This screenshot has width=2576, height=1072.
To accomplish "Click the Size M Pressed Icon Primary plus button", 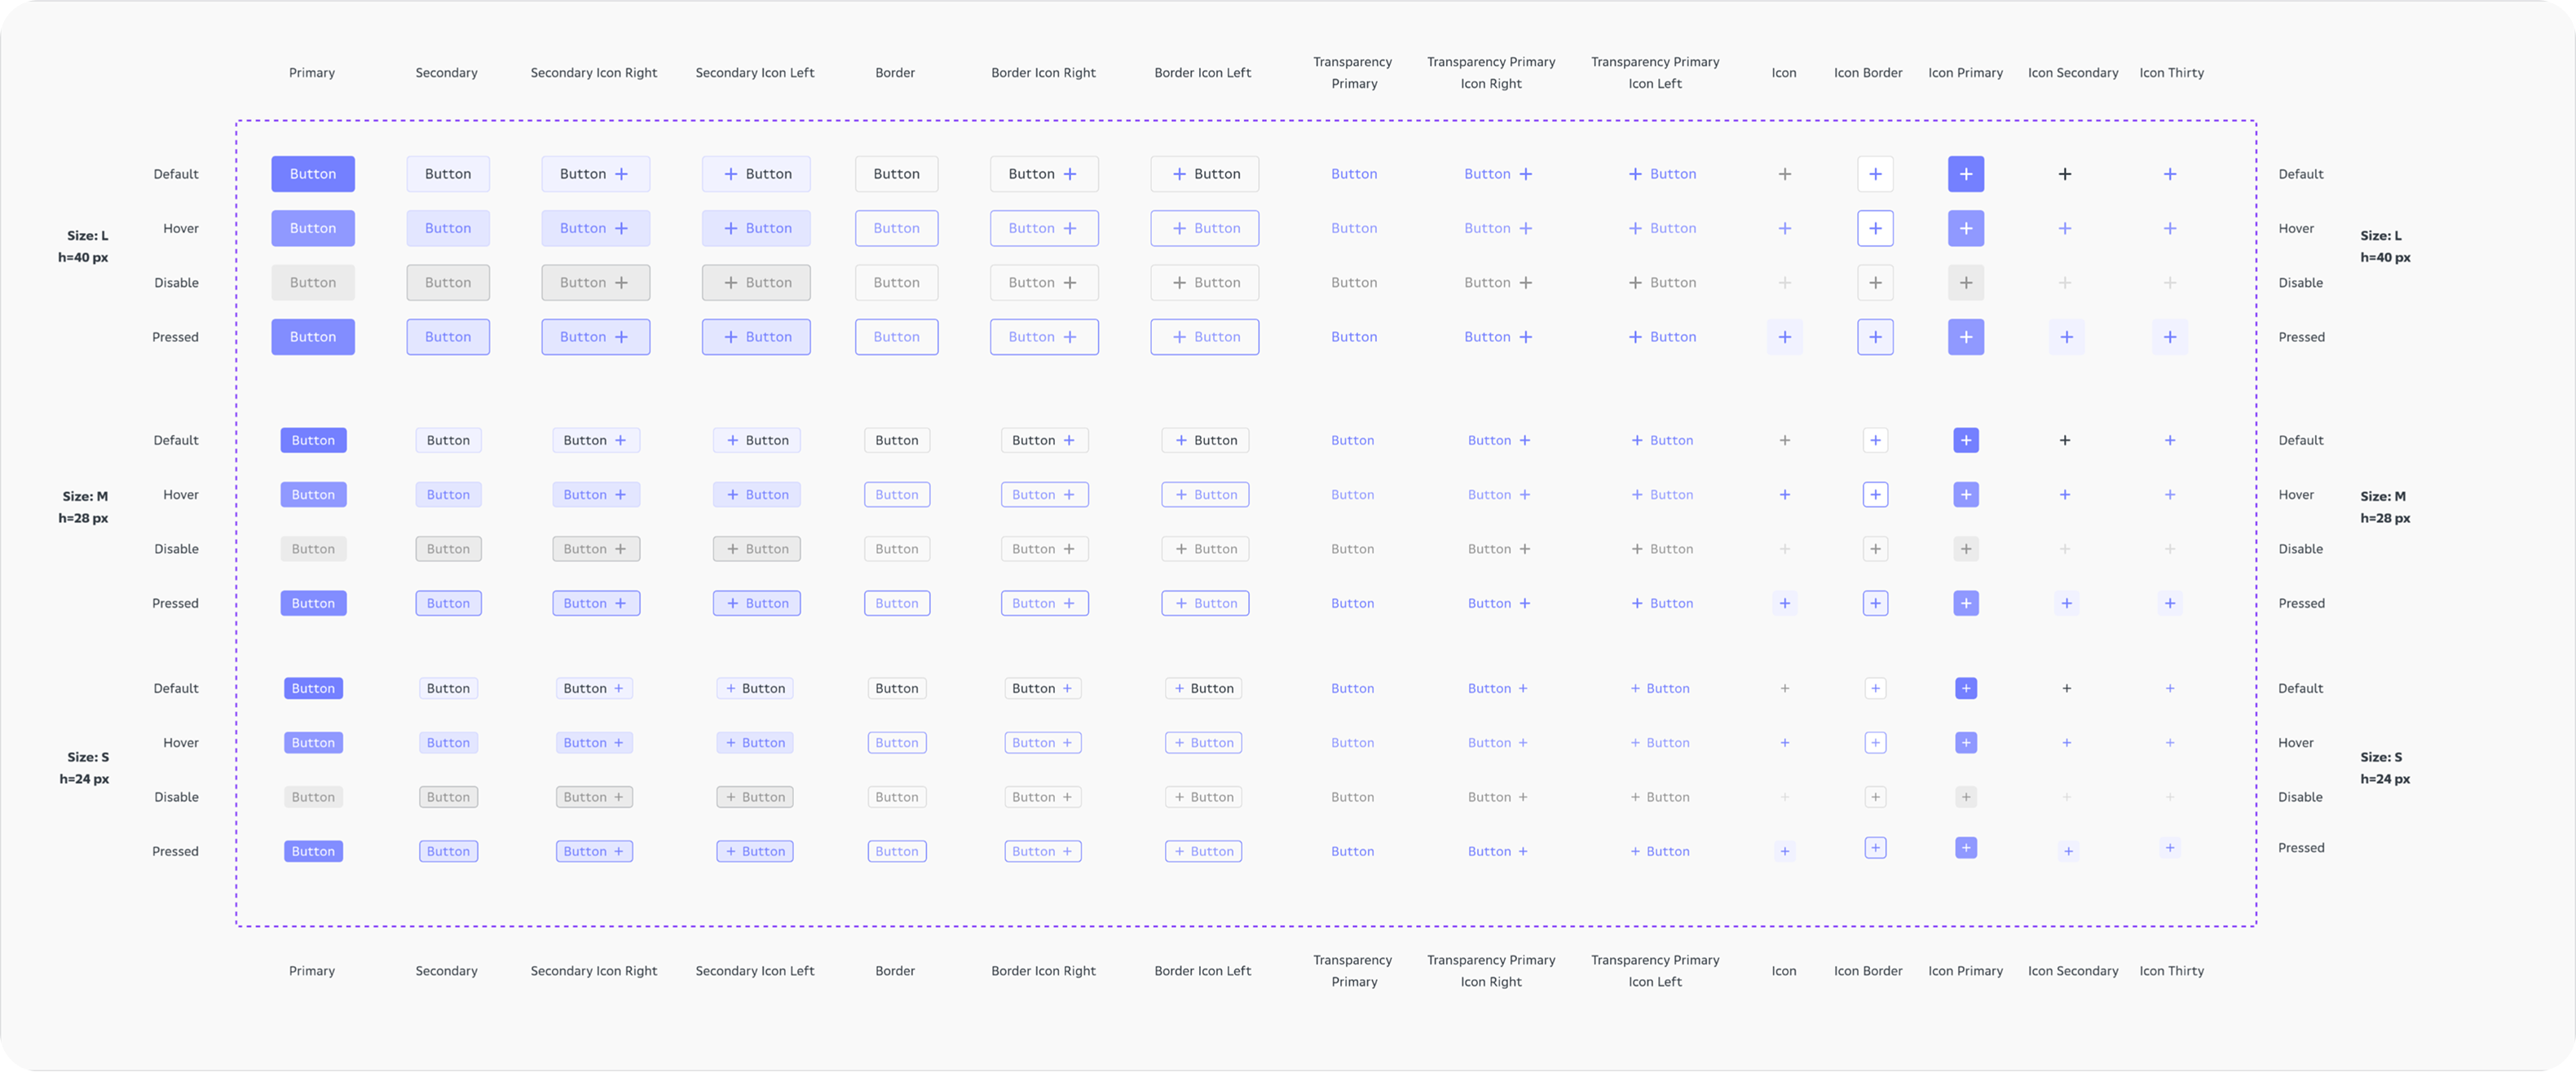I will coord(1965,604).
